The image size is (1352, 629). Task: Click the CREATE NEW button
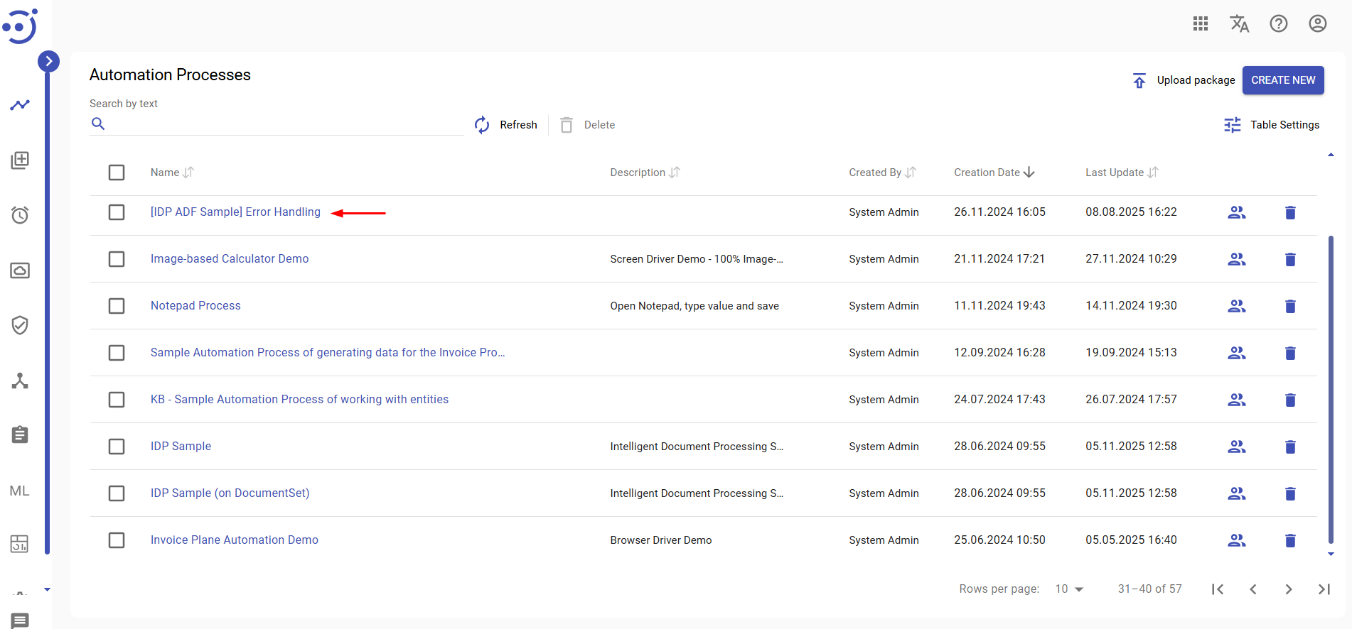point(1283,80)
